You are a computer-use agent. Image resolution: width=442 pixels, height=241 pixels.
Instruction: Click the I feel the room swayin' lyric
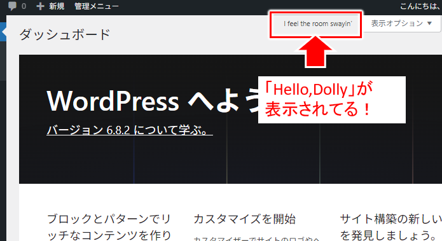[318, 24]
